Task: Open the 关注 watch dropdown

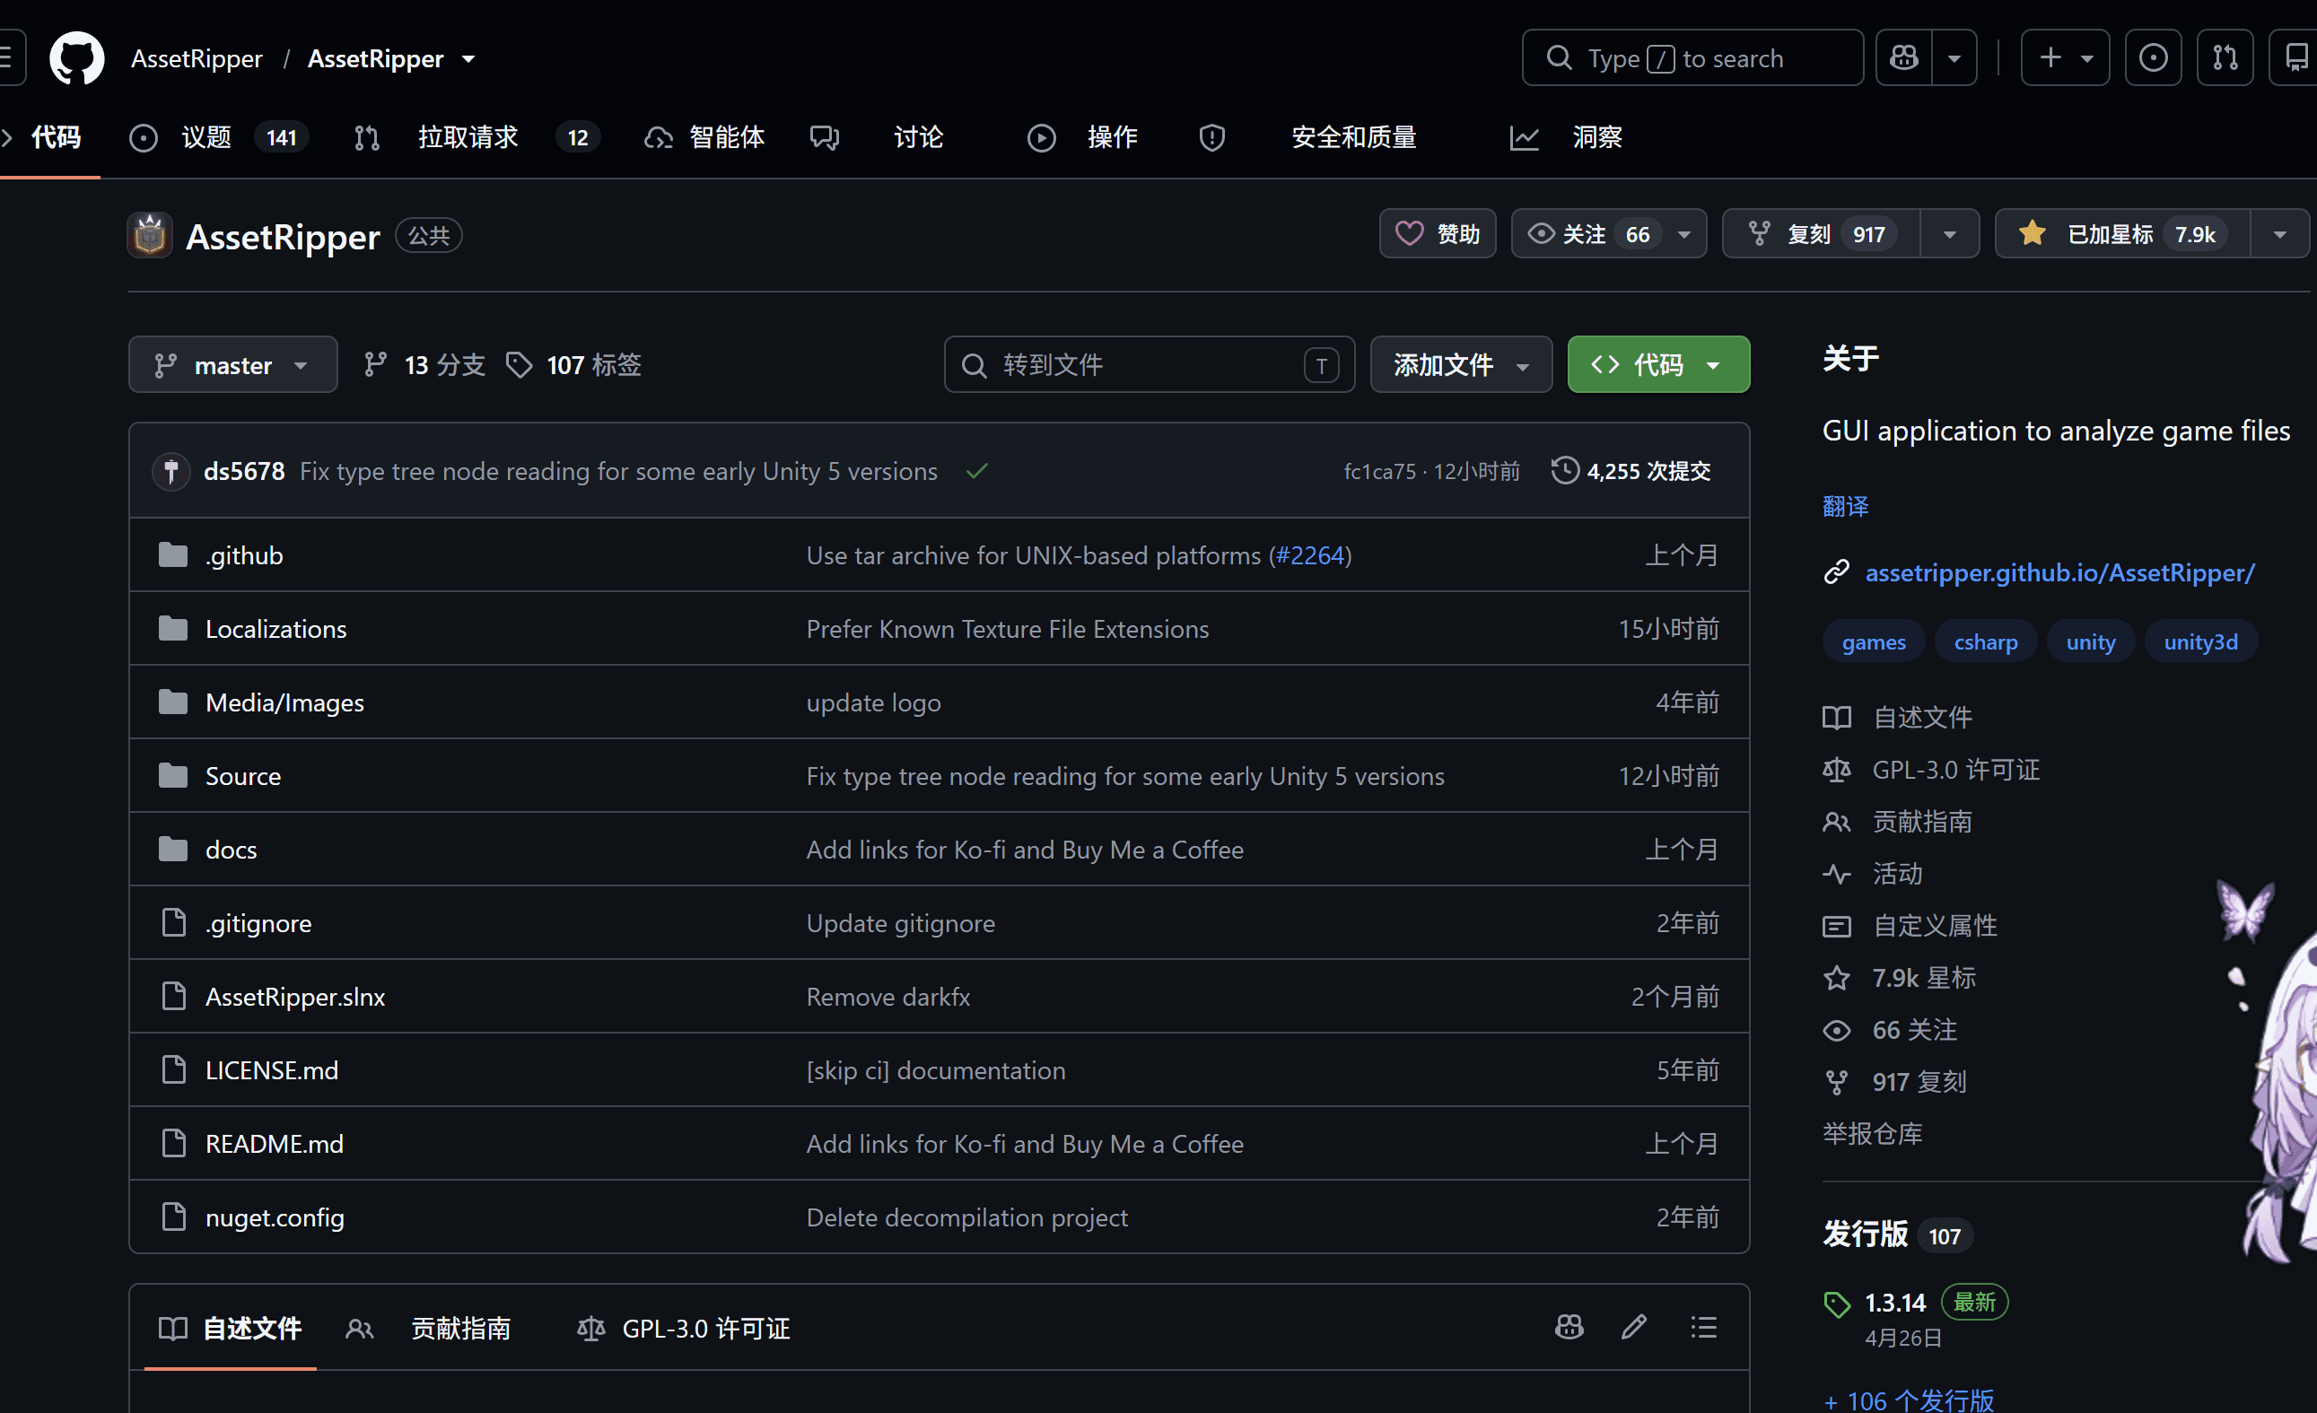Action: [1609, 234]
